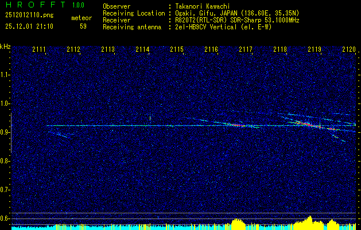Click the faint echo trace below 2111
361x230 pixels.
pyautogui.click(x=60, y=135)
